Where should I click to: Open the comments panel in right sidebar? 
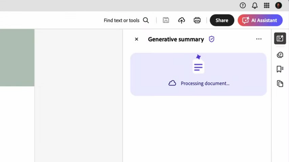click(280, 55)
